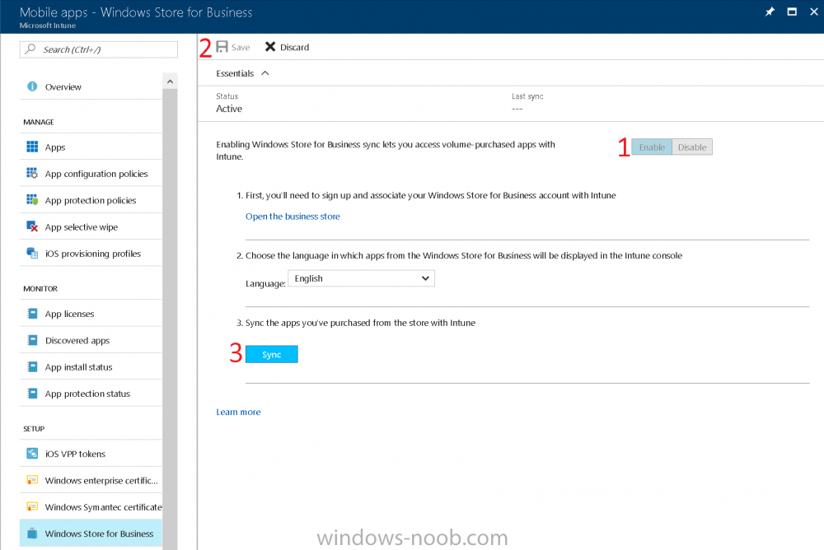The width and height of the screenshot is (824, 550).
Task: Focus the Search (Ctrl+/) field
Action: 99,49
